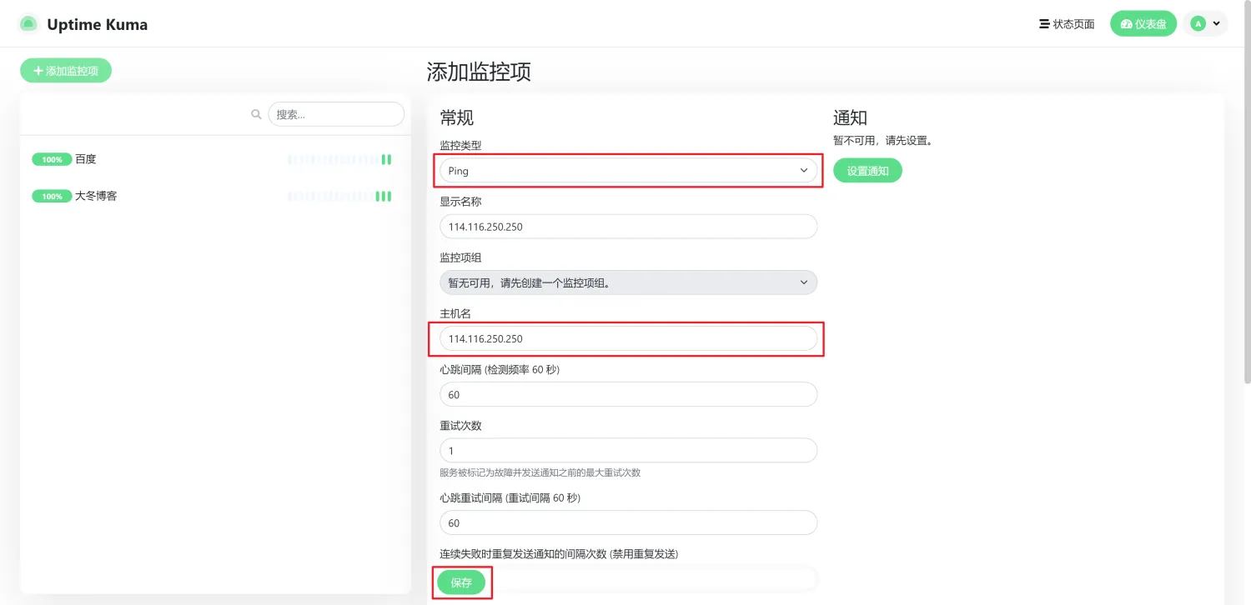
Task: Click the 设置通知 button
Action: (x=867, y=171)
